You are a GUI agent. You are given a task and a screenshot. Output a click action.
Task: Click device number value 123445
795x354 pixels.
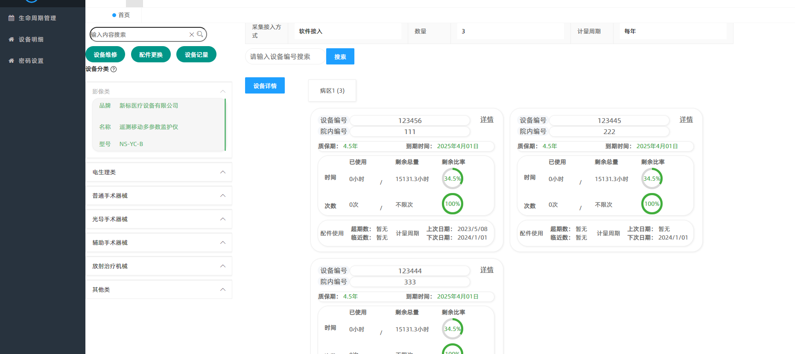click(x=609, y=120)
